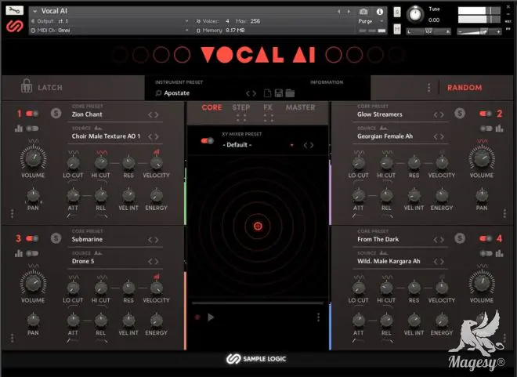Click the INFORMATION label
This screenshot has height=377, width=517.
[x=327, y=82]
